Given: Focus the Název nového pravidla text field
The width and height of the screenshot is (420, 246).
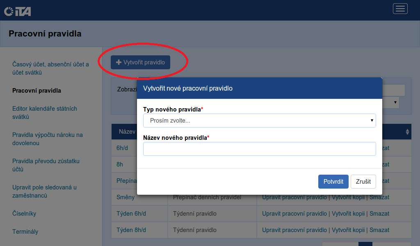Looking at the screenshot, I should (x=259, y=149).
